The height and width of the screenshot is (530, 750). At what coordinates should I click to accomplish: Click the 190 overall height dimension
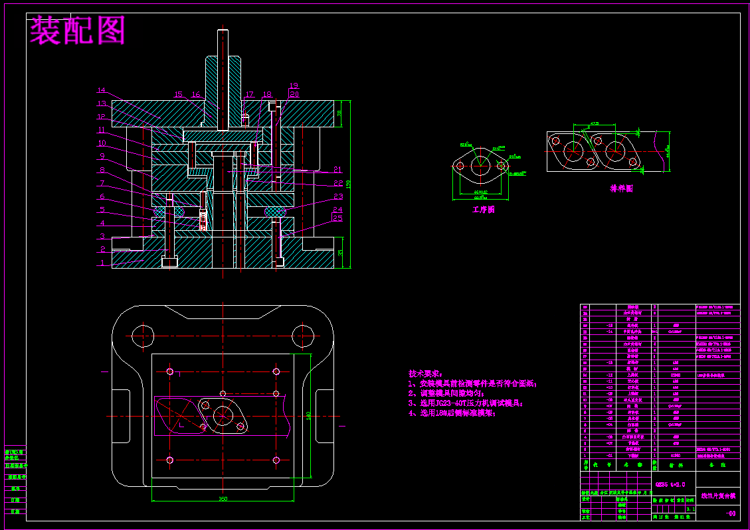(348, 184)
